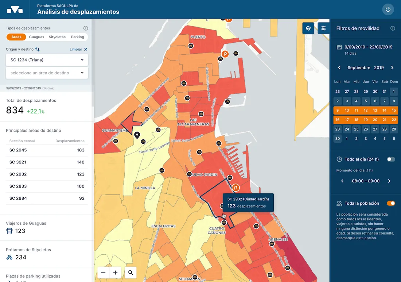The height and width of the screenshot is (282, 401).
Task: Advance to the next month with the chevron
Action: tap(393, 67)
